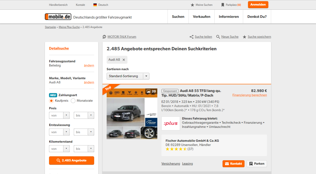Click the mobile.de logo
Screen dimensions: 316x174
[x=58, y=17]
